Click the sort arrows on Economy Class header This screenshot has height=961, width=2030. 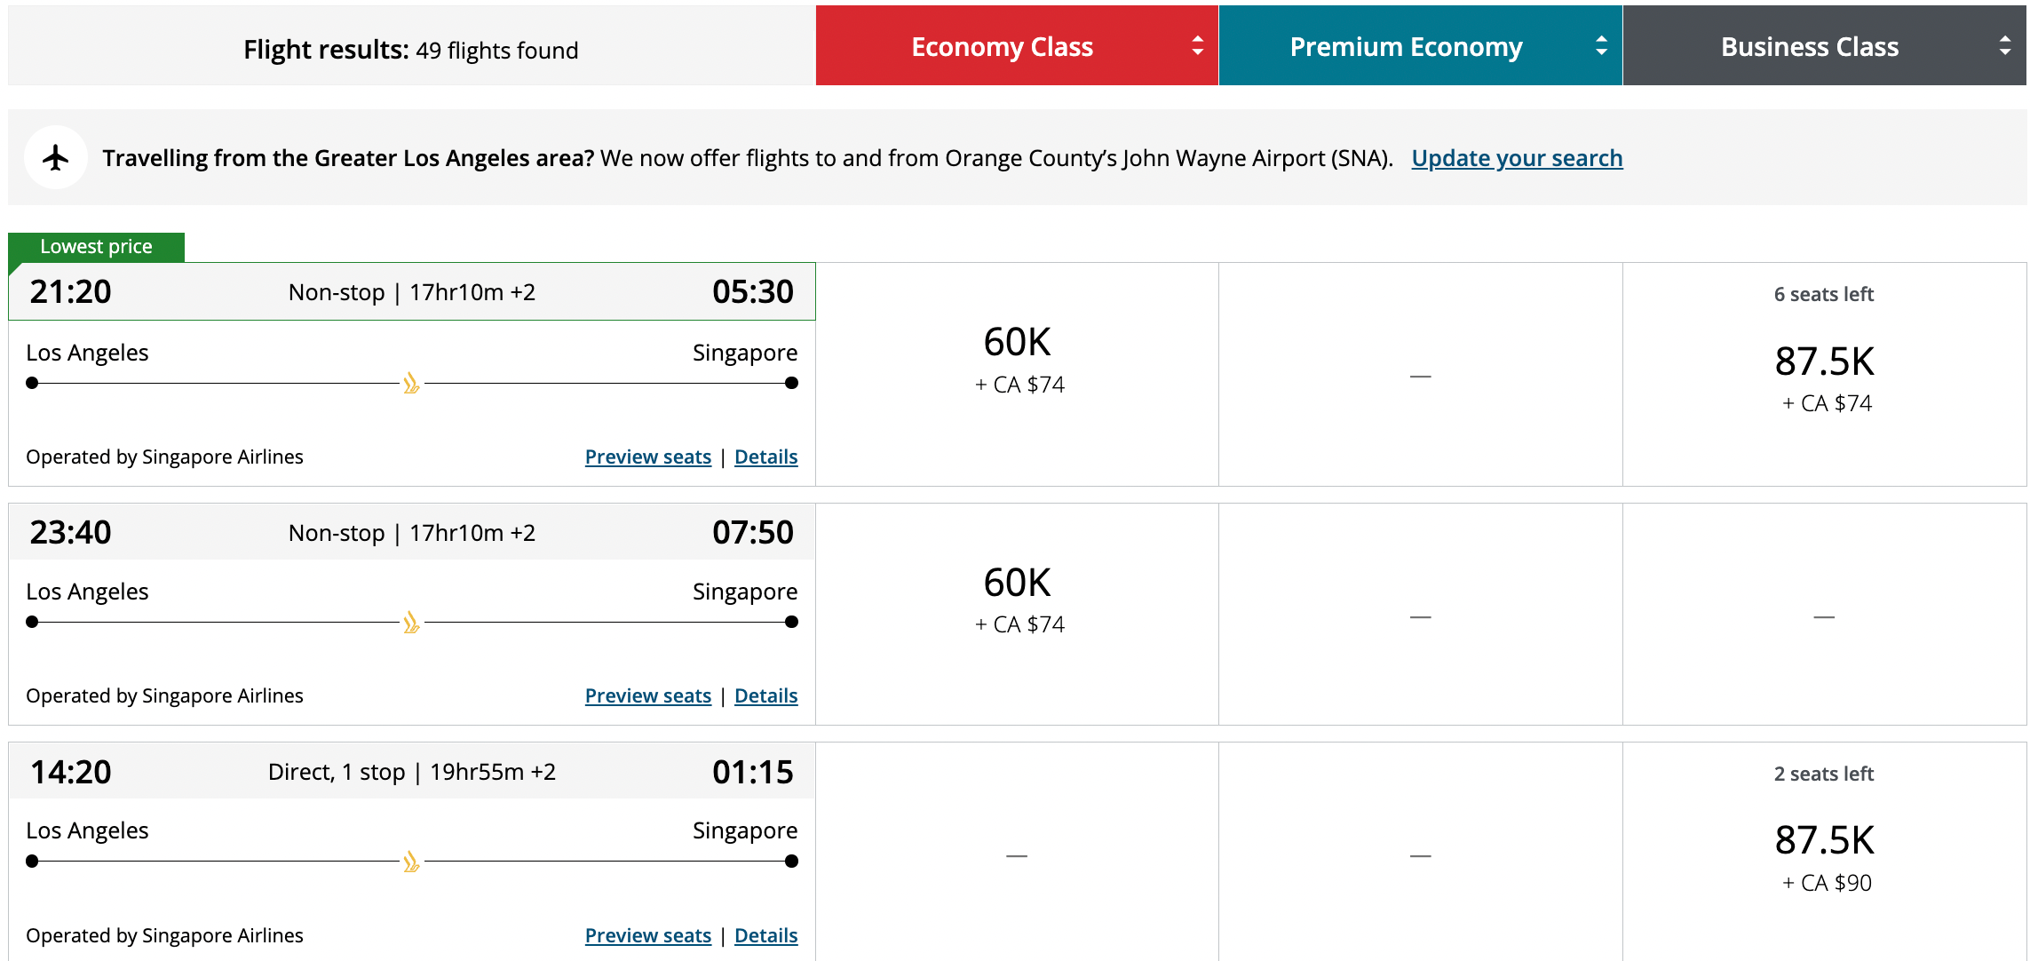point(1199,45)
